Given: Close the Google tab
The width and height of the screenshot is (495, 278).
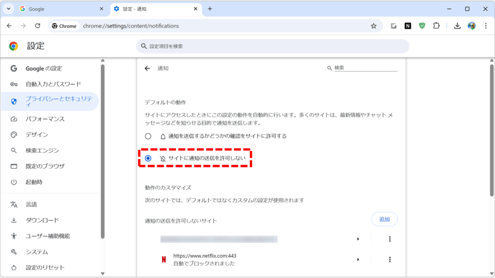Looking at the screenshot, I should tap(102, 9).
